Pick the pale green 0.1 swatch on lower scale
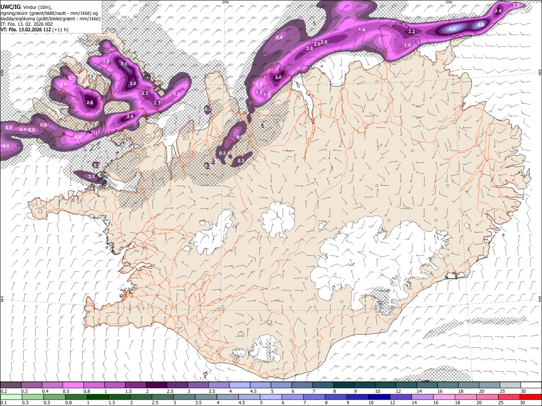This screenshot has width=542, height=406. (11, 397)
